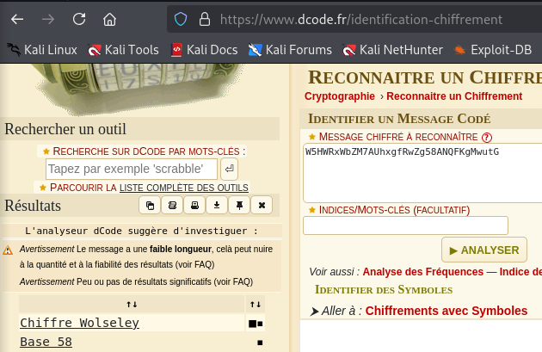Click the 'Résultats' heading
This screenshot has width=542, height=352.
(x=33, y=206)
